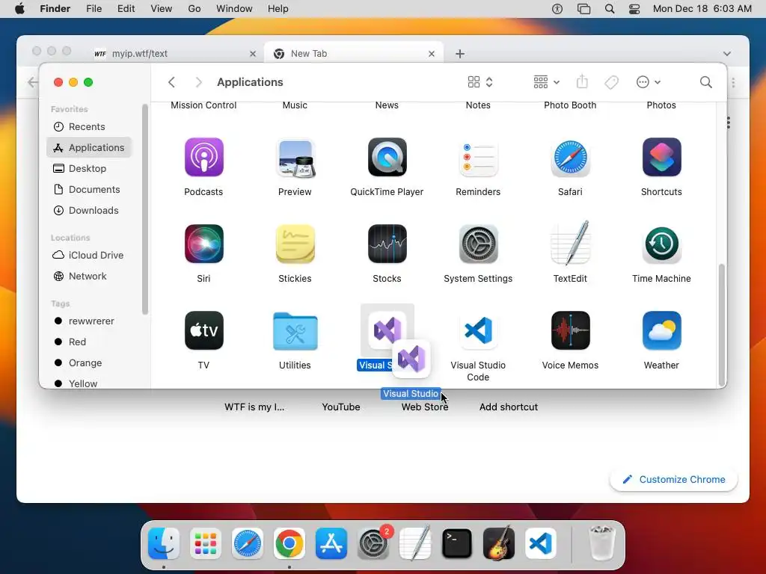Open the Go menu

pyautogui.click(x=194, y=9)
